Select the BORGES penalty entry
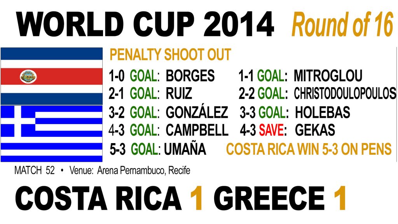This screenshot has width=398, height=224. coord(162,76)
